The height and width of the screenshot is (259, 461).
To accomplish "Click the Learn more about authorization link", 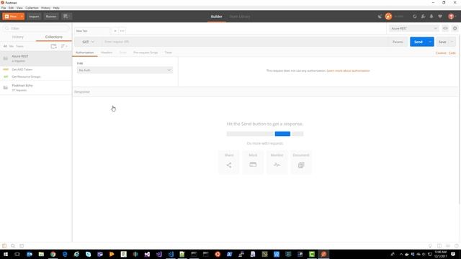I will [349, 71].
